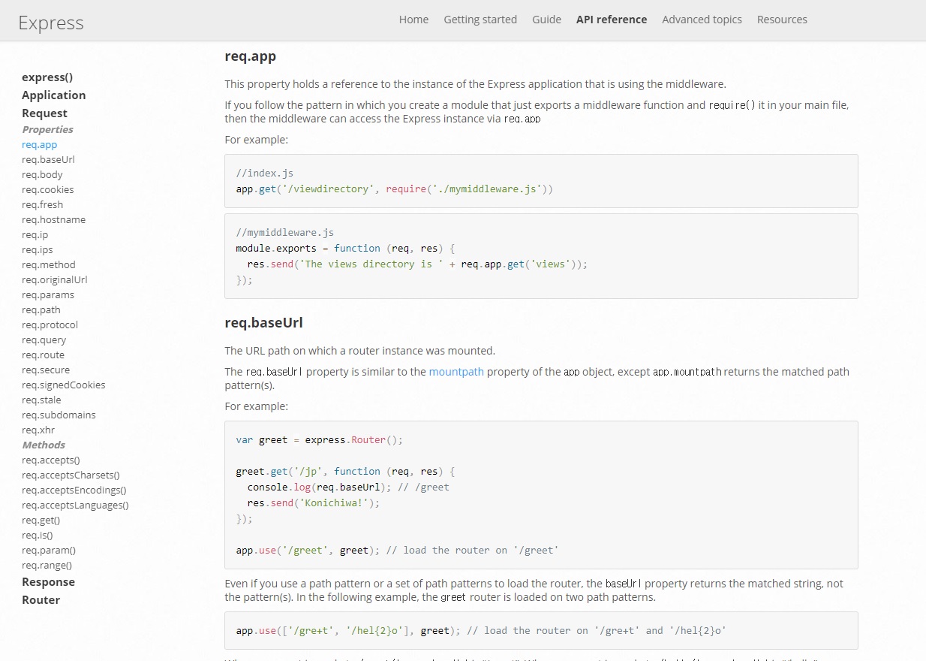Navigate to req.cookies property
926x661 pixels.
click(47, 189)
